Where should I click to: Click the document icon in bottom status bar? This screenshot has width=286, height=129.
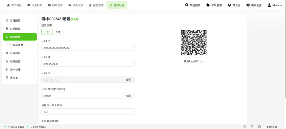pos(252,127)
